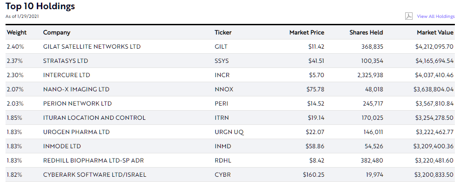This screenshot has height=185, width=465.
Task: Click the InterCure Ltd company name
Action: coord(67,75)
